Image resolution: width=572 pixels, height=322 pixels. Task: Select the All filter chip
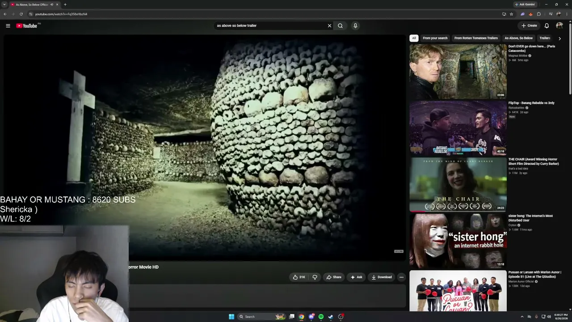pyautogui.click(x=414, y=38)
